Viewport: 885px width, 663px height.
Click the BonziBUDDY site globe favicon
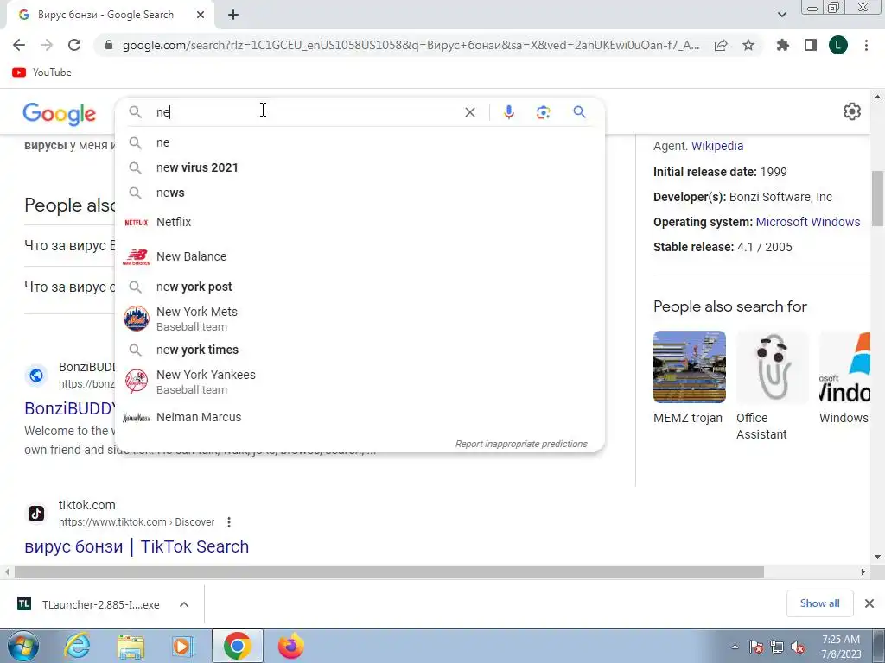(x=36, y=376)
